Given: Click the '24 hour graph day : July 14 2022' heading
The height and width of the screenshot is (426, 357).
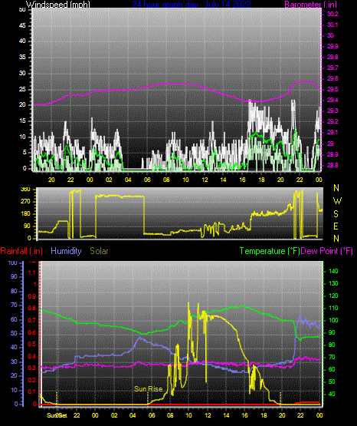Looking at the screenshot, I should (x=192, y=5).
